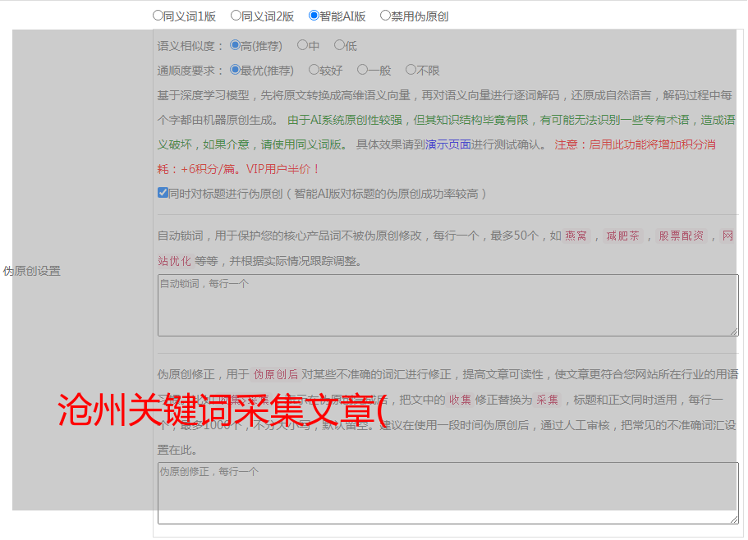This screenshot has height=540, width=748.
Task: Click the 伪原创修正 textarea resize handle
Action: (734, 519)
